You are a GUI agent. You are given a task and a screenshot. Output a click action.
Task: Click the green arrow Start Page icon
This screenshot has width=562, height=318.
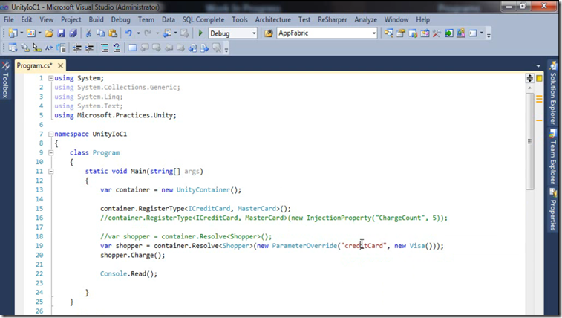pyautogui.click(x=448, y=33)
